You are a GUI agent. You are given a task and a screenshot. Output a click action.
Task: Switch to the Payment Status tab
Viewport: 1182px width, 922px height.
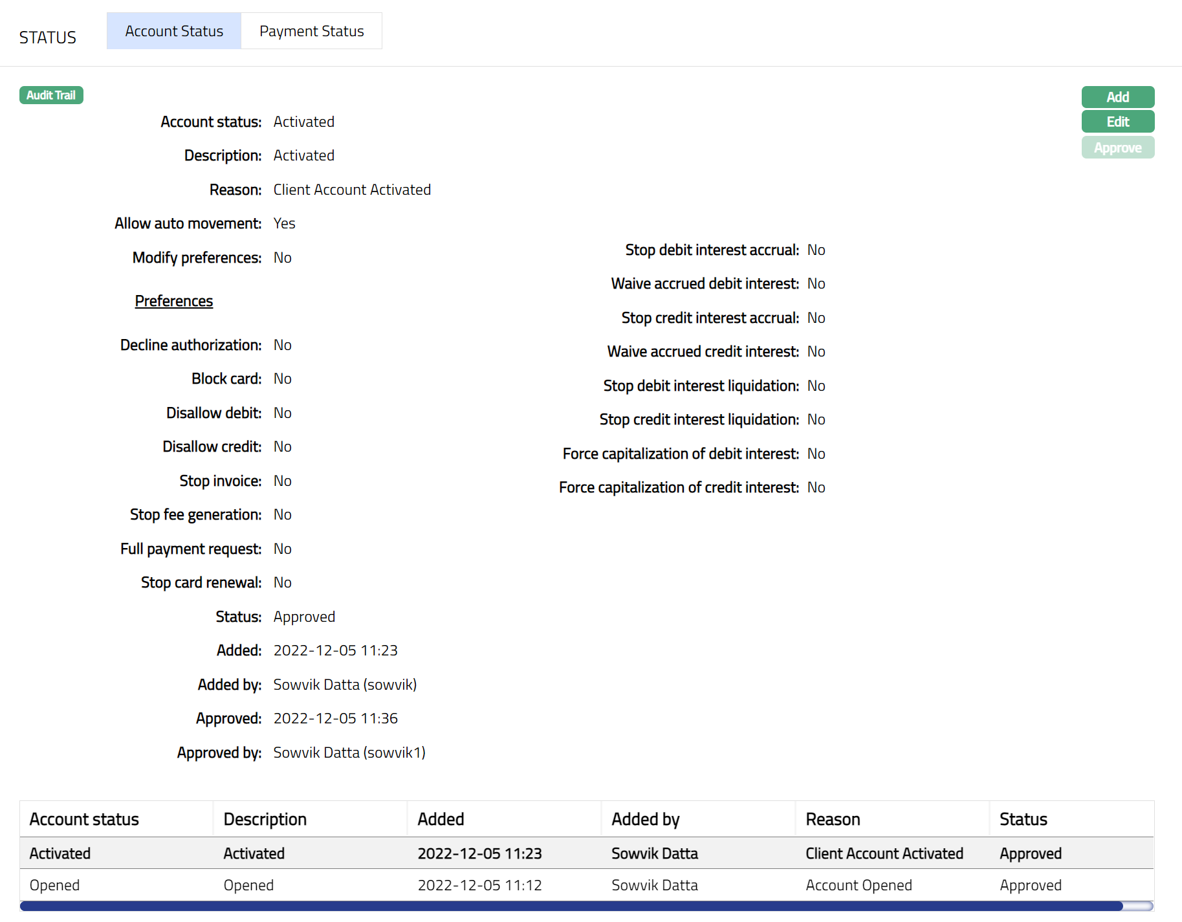311,31
